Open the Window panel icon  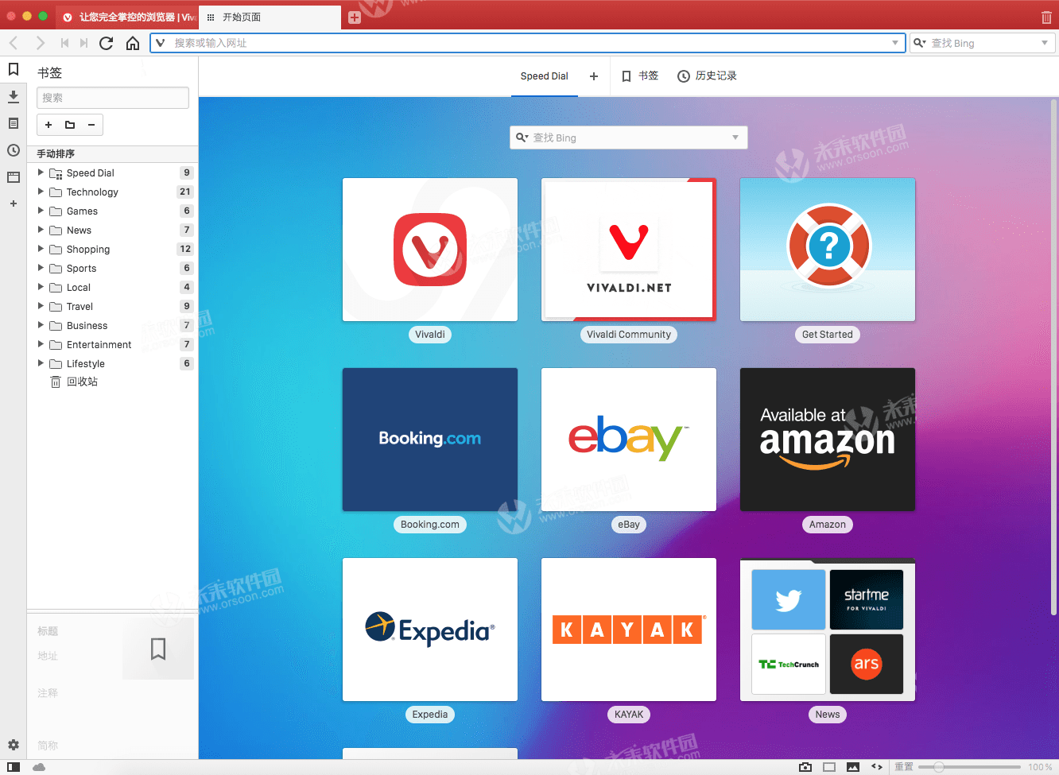(14, 177)
